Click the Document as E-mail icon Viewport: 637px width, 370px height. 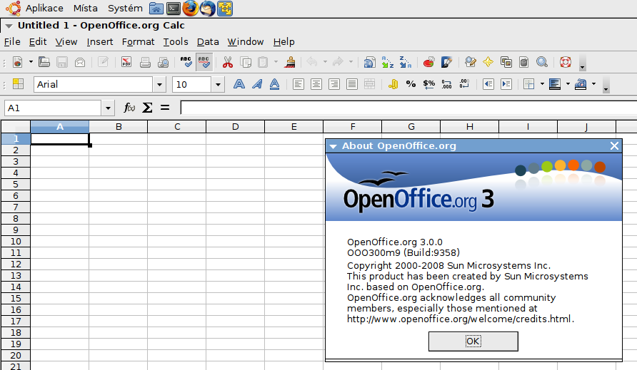80,62
